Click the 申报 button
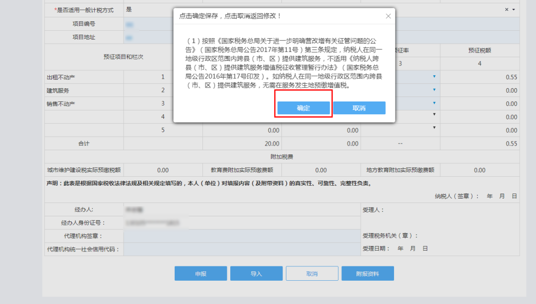This screenshot has width=536, height=304. click(x=201, y=274)
